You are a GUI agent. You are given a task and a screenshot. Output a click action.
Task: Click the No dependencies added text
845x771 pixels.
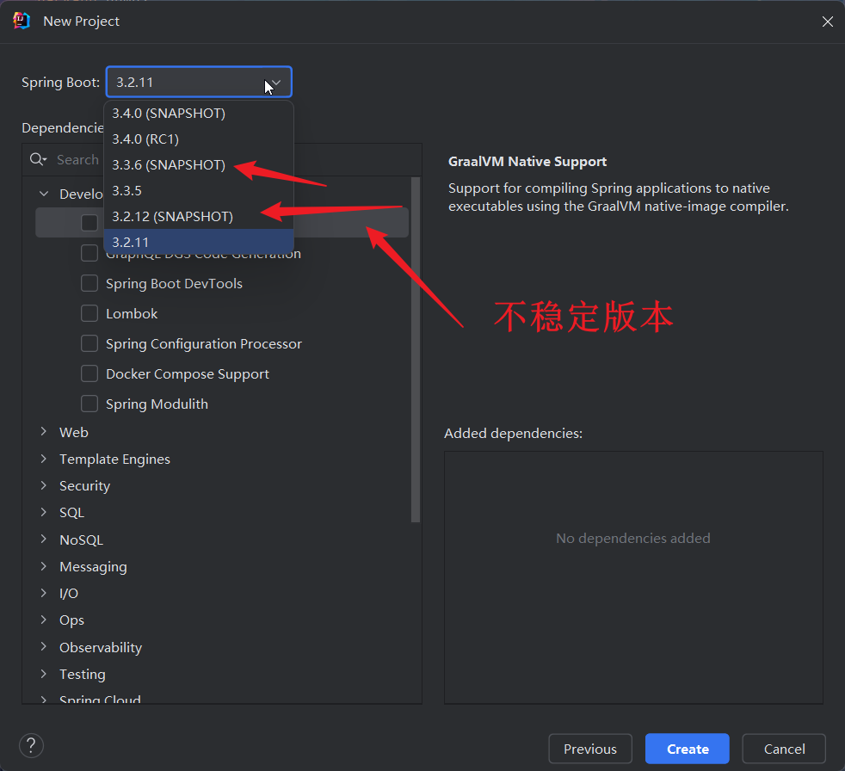[x=633, y=539]
